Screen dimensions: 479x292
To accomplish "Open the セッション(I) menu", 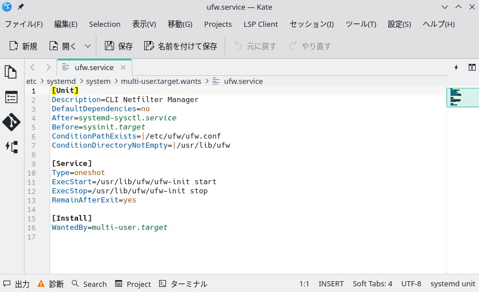I will point(311,24).
